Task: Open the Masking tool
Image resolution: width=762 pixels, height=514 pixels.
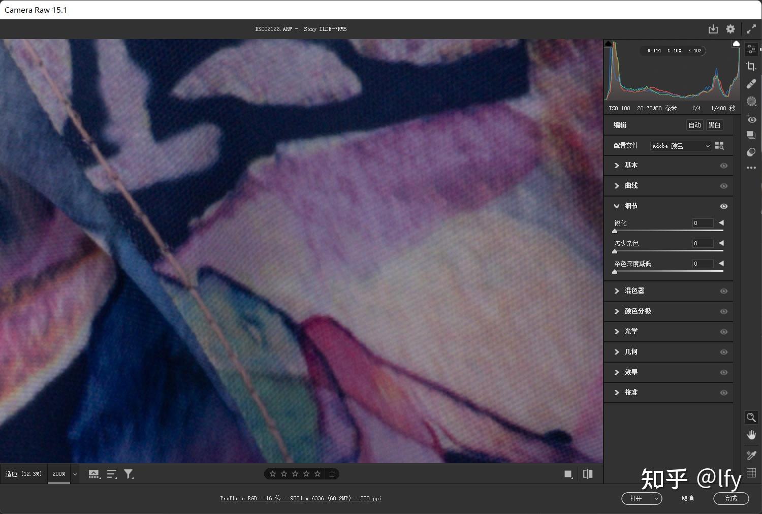Action: [x=751, y=101]
